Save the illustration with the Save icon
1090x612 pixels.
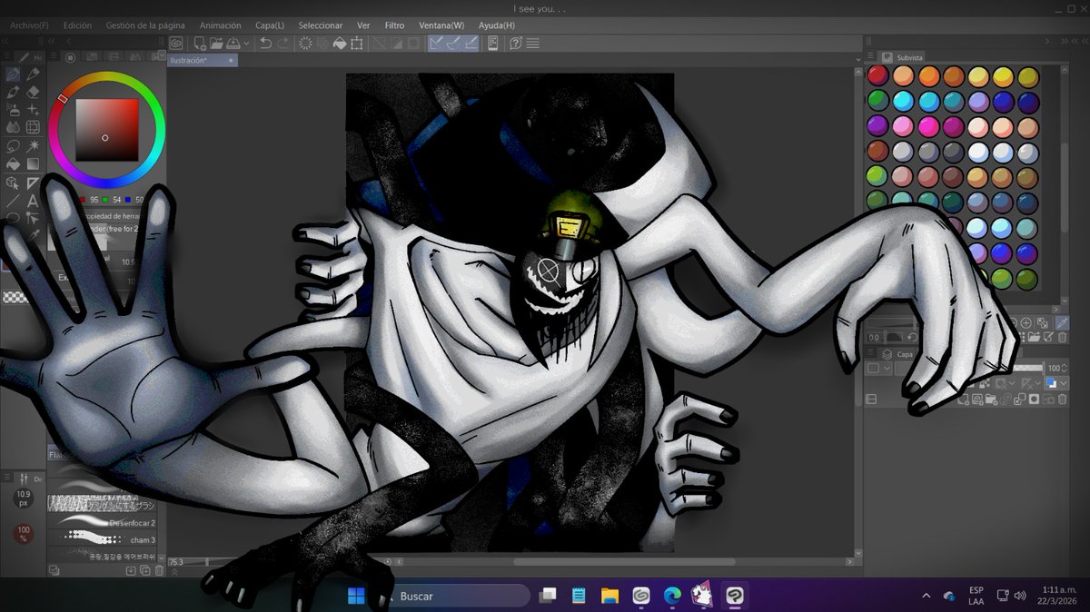click(233, 43)
